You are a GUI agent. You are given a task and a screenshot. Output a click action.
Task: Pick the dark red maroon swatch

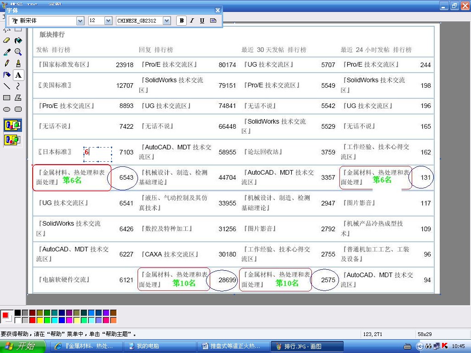point(33,313)
